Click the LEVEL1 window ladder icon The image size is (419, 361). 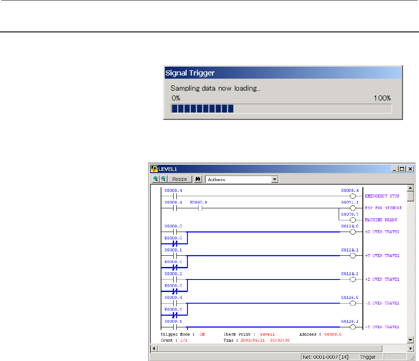click(154, 169)
